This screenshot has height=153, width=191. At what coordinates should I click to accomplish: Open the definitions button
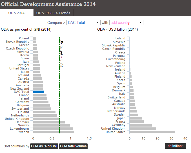pyautogui.click(x=175, y=146)
